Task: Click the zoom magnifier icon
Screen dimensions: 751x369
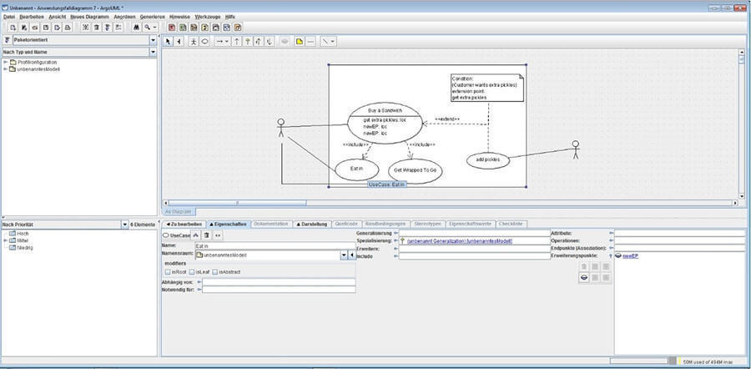Action: (149, 27)
